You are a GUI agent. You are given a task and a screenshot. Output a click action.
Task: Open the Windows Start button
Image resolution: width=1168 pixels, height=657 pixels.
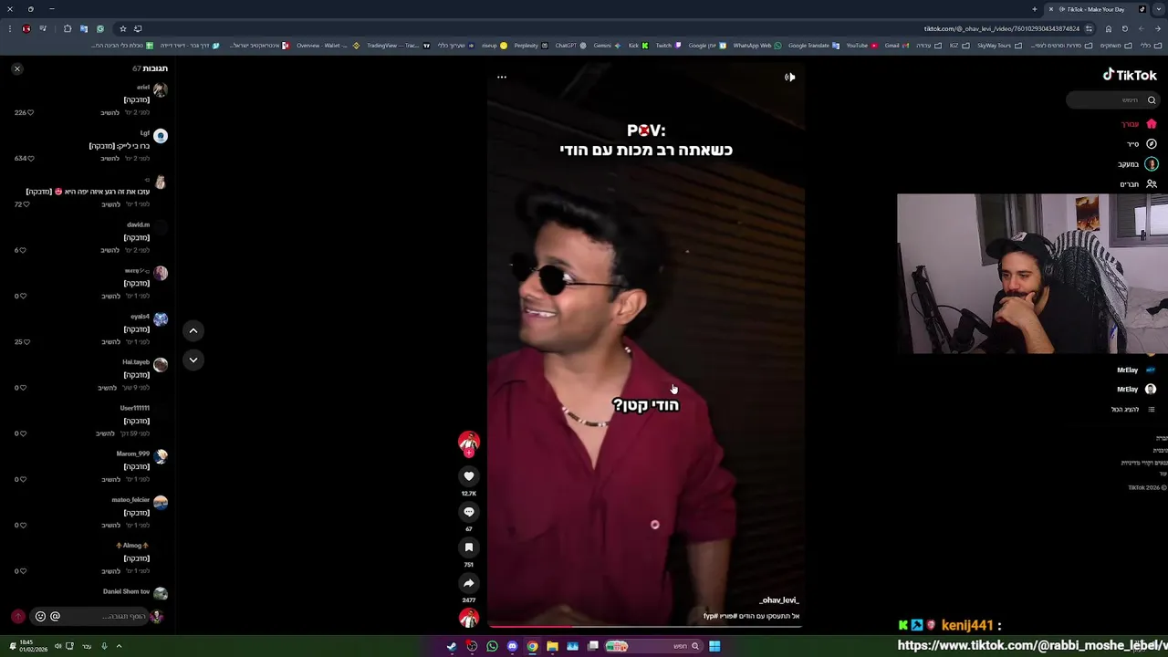[714, 646]
